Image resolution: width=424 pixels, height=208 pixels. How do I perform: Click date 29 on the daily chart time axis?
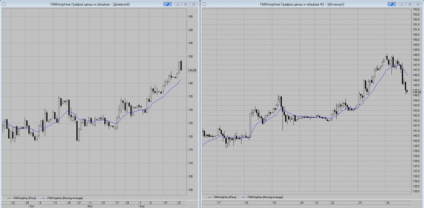(x=27, y=202)
